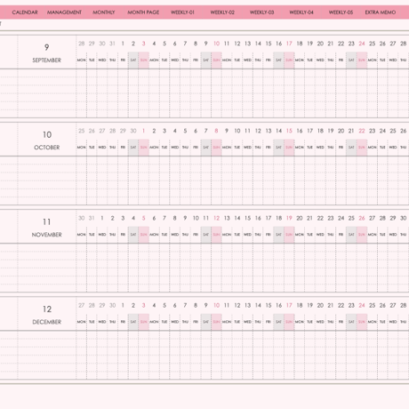Image resolution: width=409 pixels, height=409 pixels.
Task: Switch to the MANAGEMENT tab
Action: coord(64,12)
